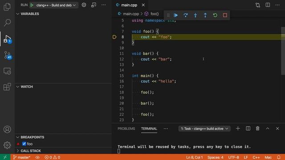Split the editor to the right
Screen dimensions: 285x160
point(268,5)
